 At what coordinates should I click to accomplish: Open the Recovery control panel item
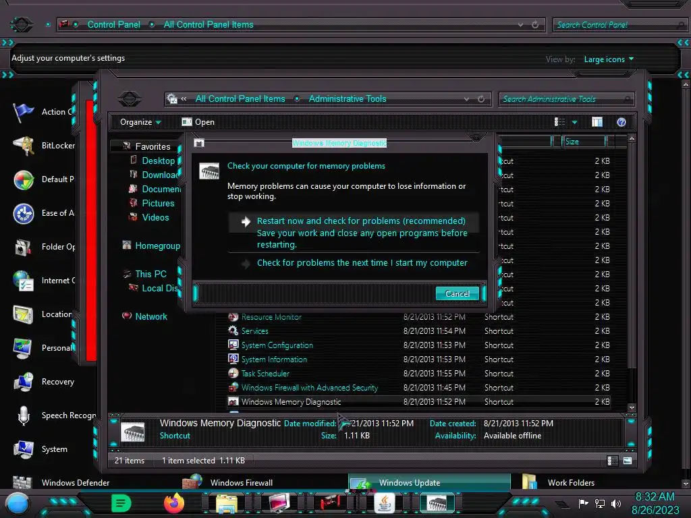pyautogui.click(x=44, y=382)
